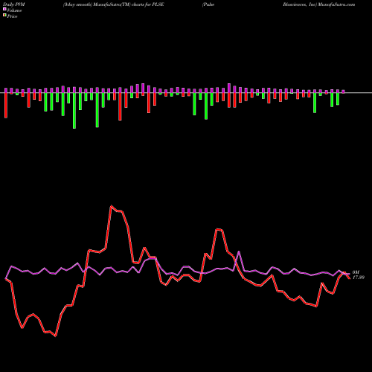372x372 pixels.
Task: Click '(3day smooth) MunafaSutra(TM) charts for PLSE' text
Action: (113, 4)
